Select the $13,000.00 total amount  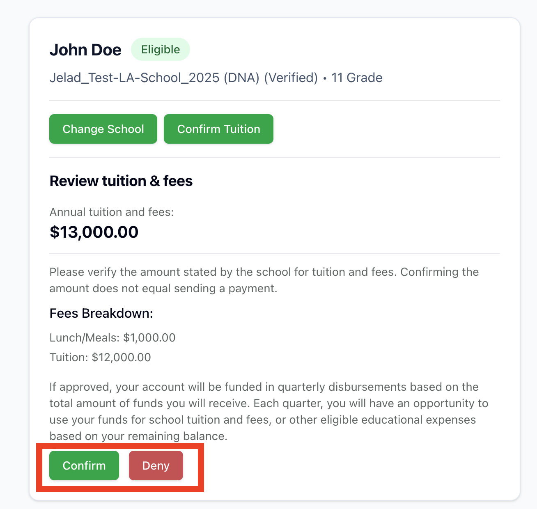[x=94, y=232]
